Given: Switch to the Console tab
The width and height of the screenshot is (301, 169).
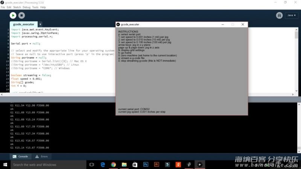Looking at the screenshot, I should tap(20, 156).
